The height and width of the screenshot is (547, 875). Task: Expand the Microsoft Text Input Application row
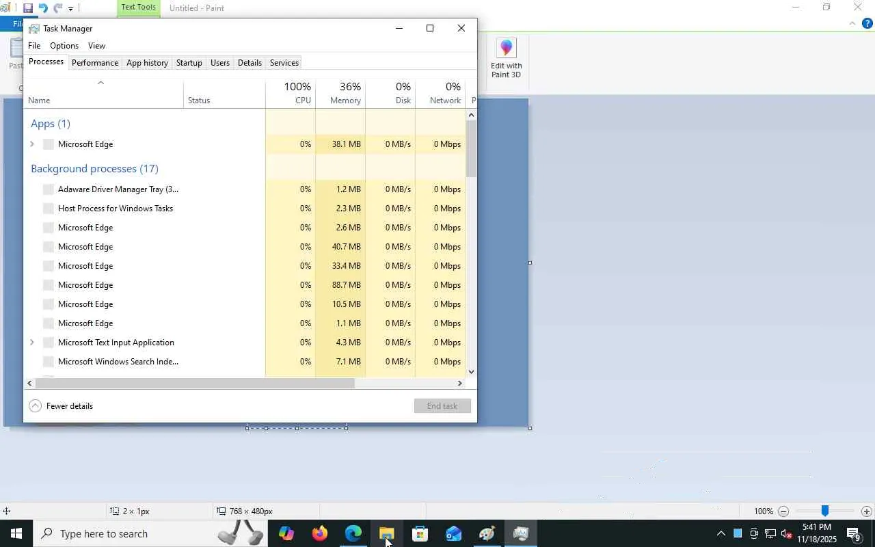pyautogui.click(x=32, y=343)
